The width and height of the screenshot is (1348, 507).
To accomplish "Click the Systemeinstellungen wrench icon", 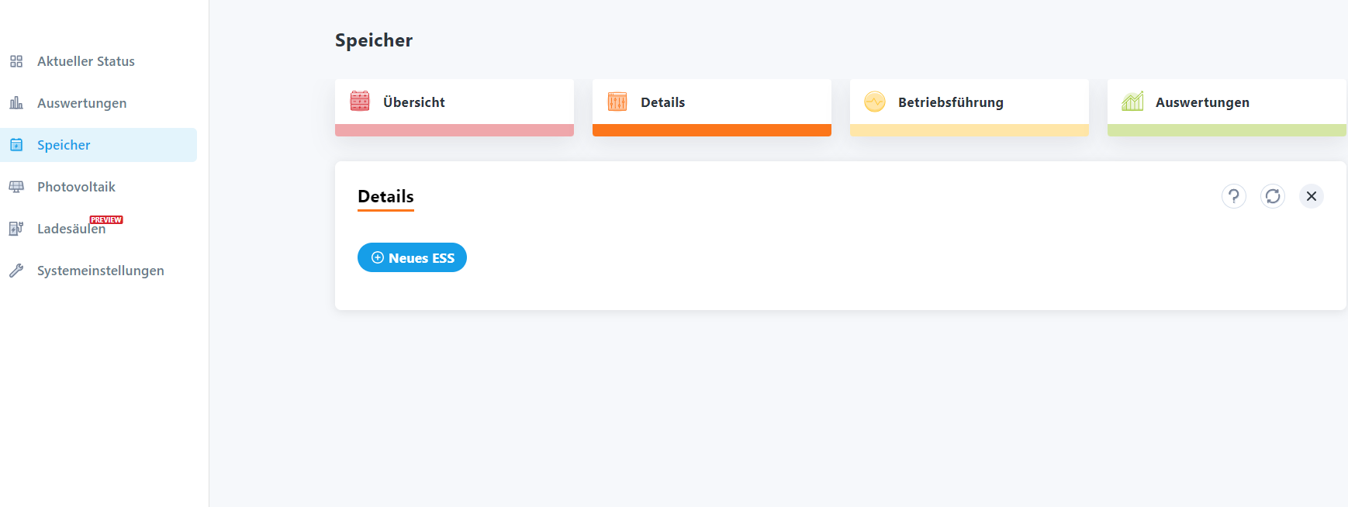I will point(16,271).
